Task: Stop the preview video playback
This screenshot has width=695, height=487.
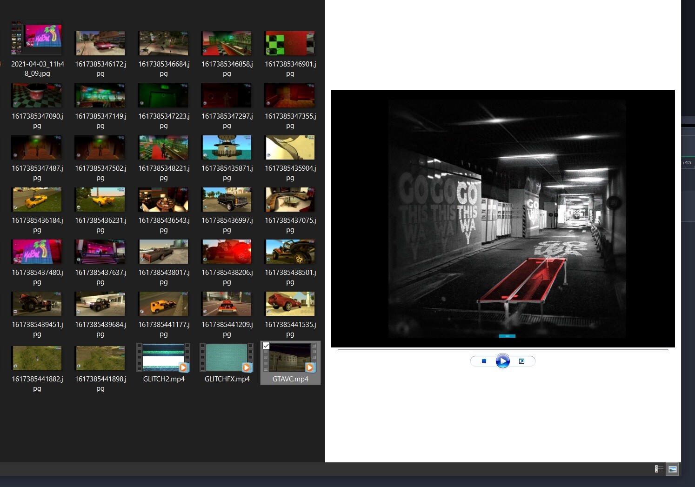Action: tap(484, 361)
